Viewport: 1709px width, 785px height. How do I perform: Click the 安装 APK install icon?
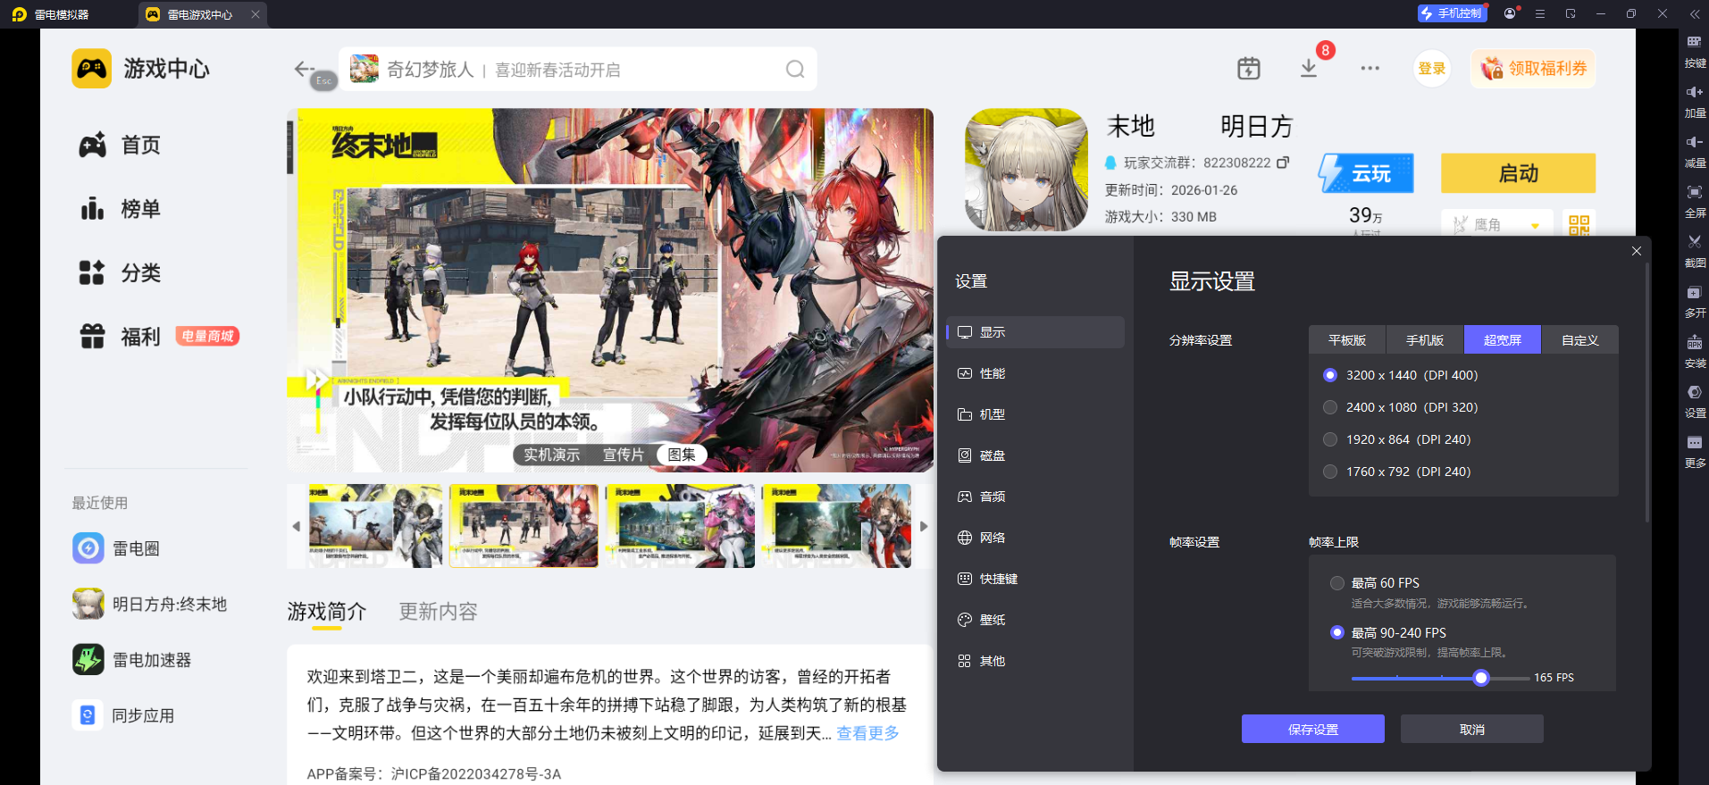pyautogui.click(x=1694, y=342)
